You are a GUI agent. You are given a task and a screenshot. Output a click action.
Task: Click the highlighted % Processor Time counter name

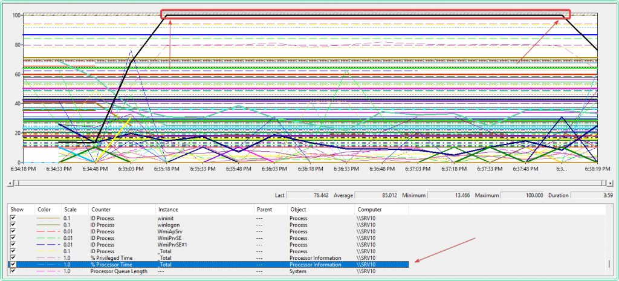point(111,265)
